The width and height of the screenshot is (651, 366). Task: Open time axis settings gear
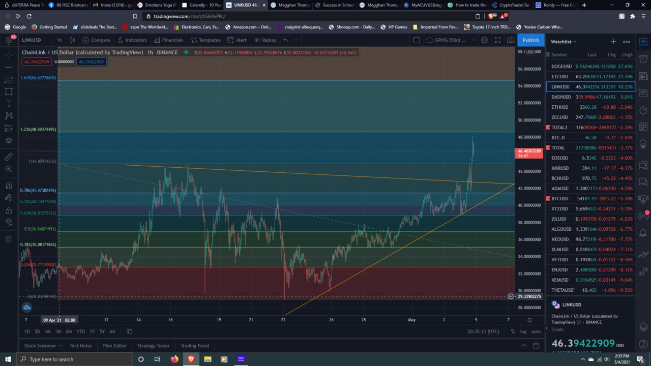[529, 320]
